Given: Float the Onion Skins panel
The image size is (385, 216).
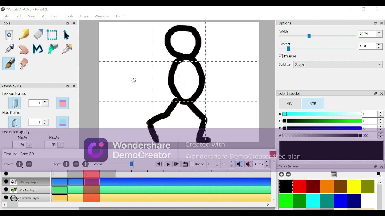Looking at the screenshot, I should click(68, 86).
